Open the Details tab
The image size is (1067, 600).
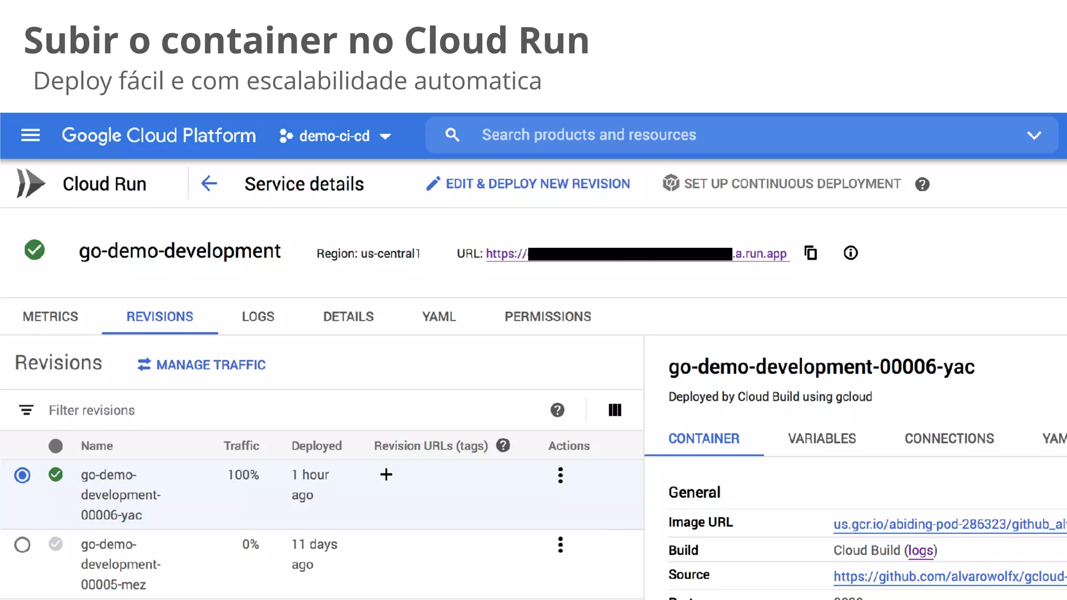pos(349,317)
